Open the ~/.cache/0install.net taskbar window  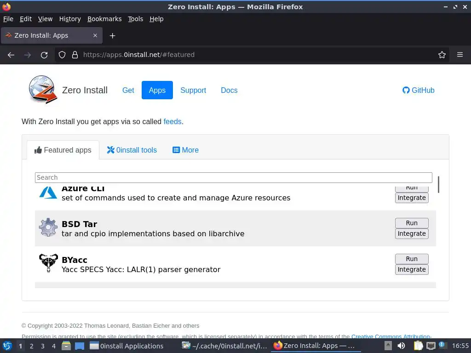pyautogui.click(x=224, y=346)
